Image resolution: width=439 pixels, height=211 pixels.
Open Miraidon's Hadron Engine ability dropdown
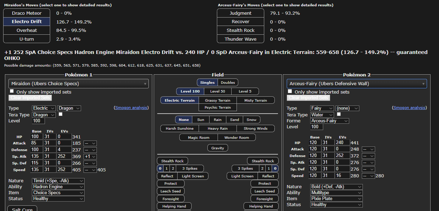[58, 187]
